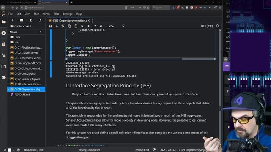Open the View menu
Screen dimensions: 271x152
coord(27,14)
